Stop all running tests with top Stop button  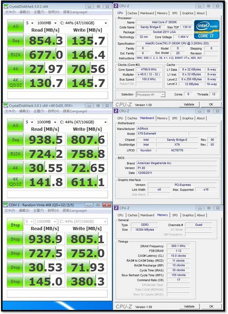[15, 225]
